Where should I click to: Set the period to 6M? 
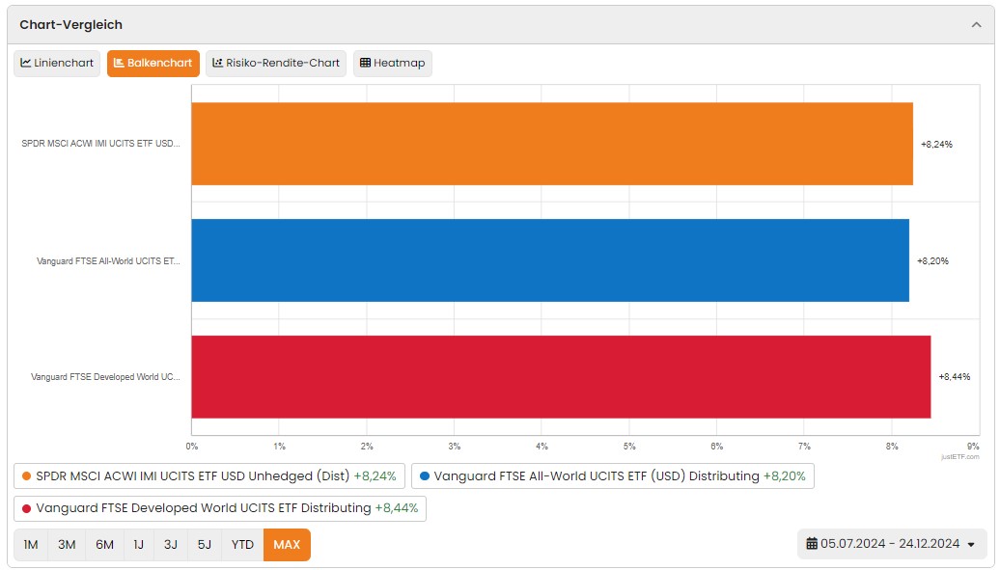click(104, 545)
